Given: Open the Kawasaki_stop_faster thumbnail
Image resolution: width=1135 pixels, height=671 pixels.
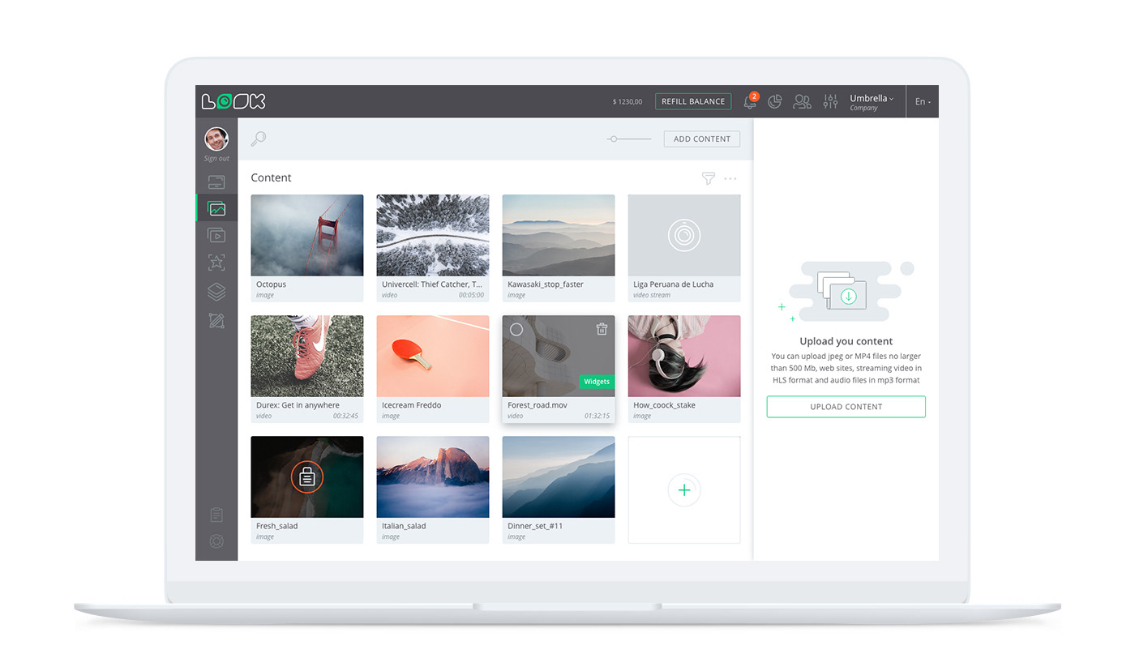Looking at the screenshot, I should [559, 235].
